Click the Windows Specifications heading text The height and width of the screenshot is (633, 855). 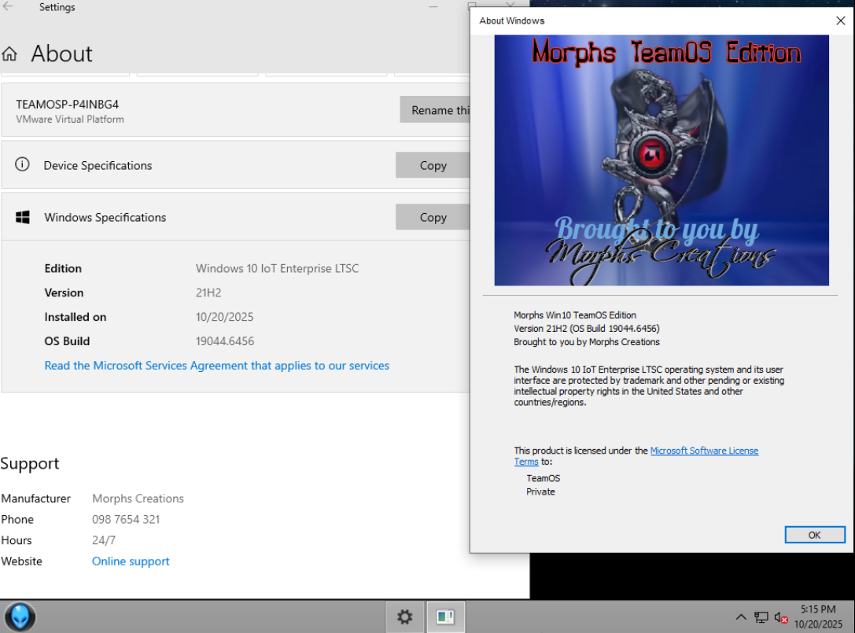pyautogui.click(x=105, y=217)
